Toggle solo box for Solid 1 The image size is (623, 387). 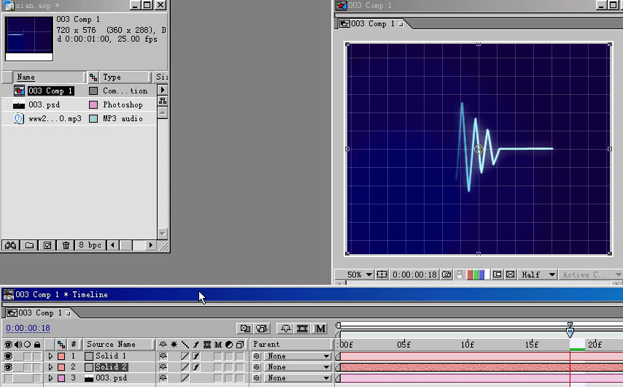tap(27, 356)
